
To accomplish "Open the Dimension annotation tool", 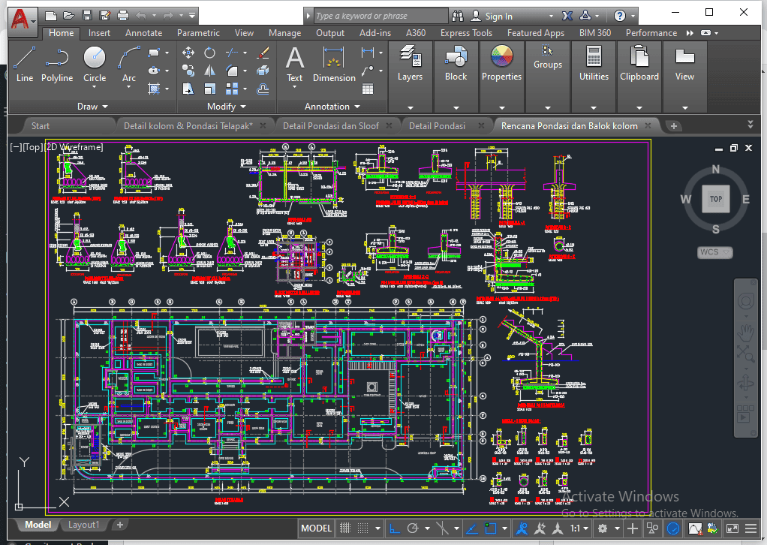I will (334, 63).
